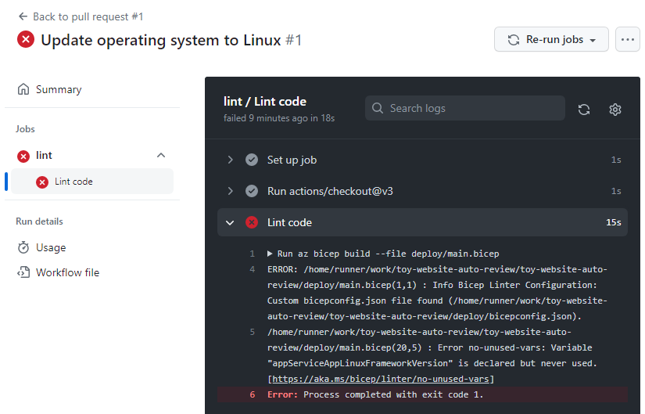
Task: Click log line number 1
Action: click(x=253, y=254)
